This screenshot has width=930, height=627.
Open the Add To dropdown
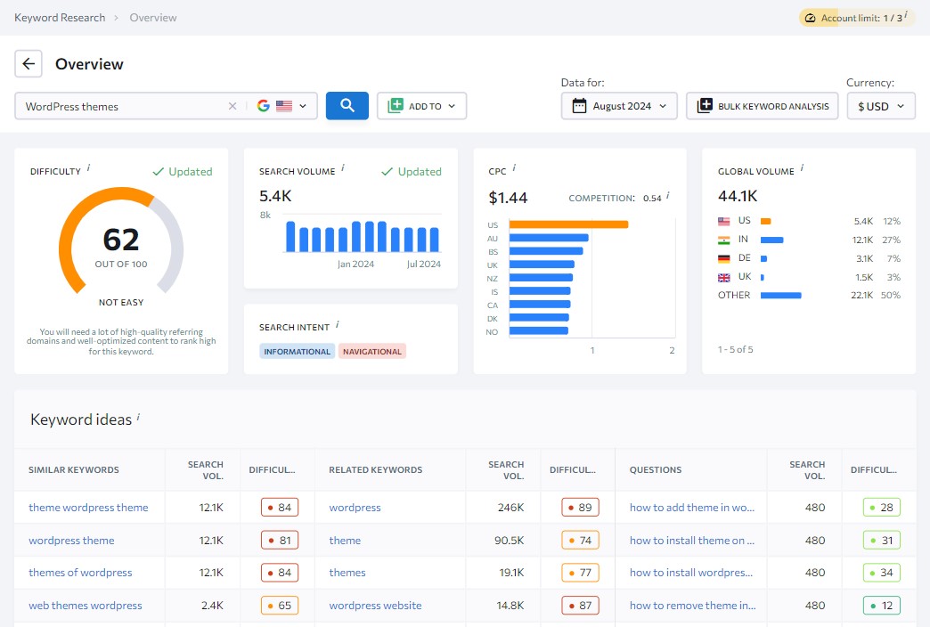coord(421,106)
